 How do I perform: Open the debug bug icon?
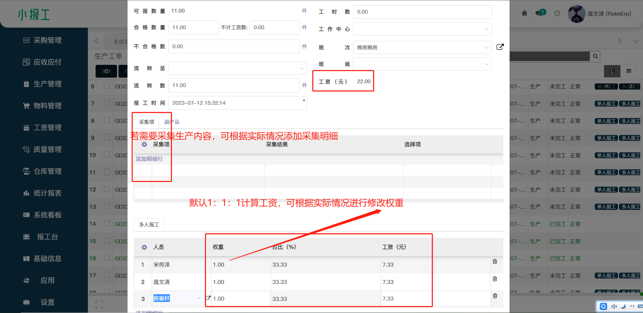pos(524,13)
